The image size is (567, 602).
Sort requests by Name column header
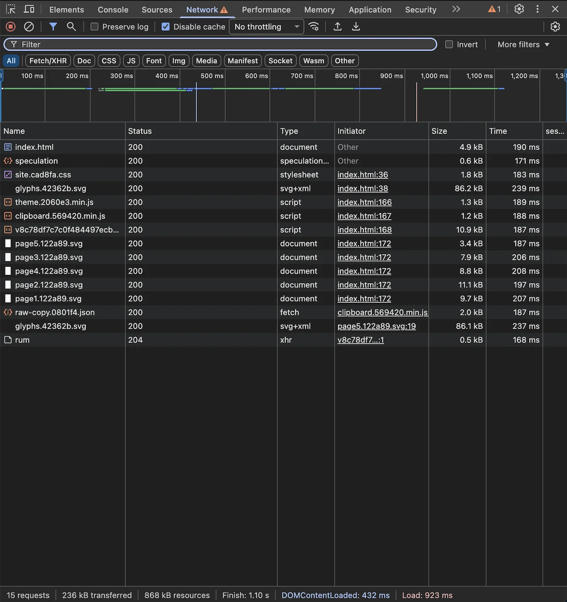(63, 131)
